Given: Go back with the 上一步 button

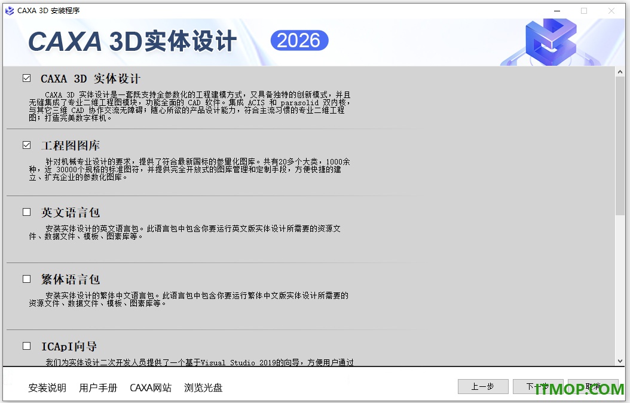Looking at the screenshot, I should 483,386.
